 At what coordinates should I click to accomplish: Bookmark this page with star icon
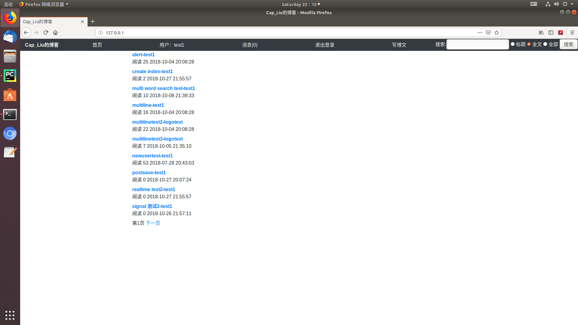(x=497, y=32)
